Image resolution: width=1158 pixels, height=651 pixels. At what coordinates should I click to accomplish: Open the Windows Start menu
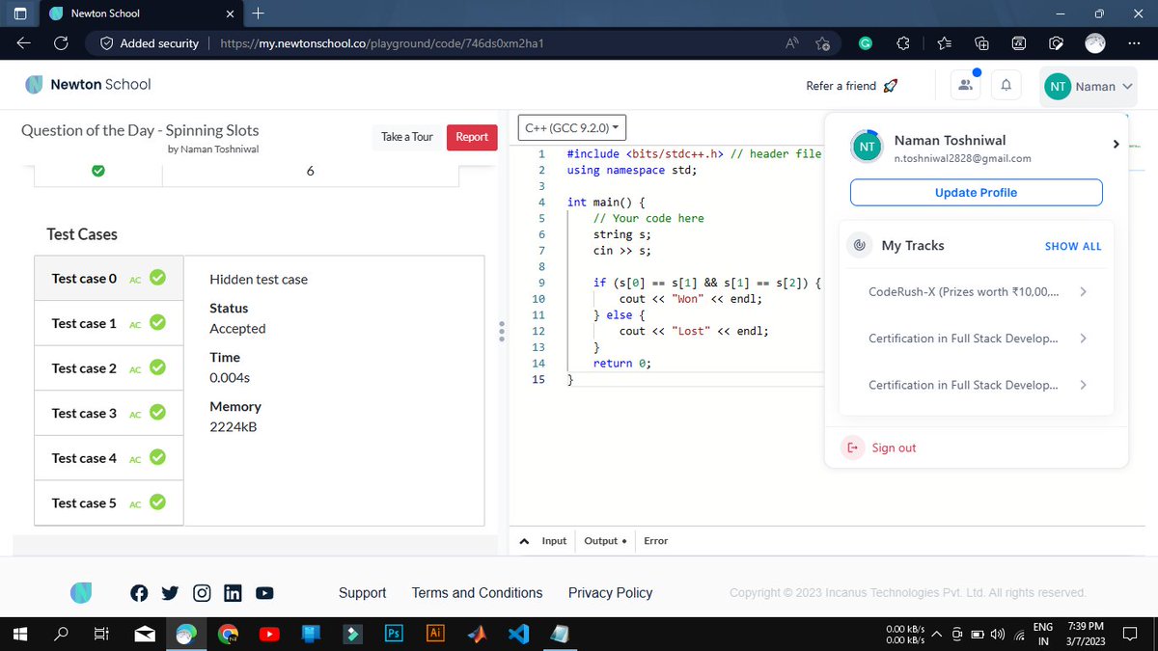pyautogui.click(x=20, y=634)
